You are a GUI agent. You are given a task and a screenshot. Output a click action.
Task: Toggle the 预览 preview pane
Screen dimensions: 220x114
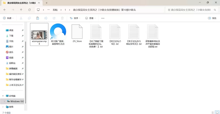point(212,18)
